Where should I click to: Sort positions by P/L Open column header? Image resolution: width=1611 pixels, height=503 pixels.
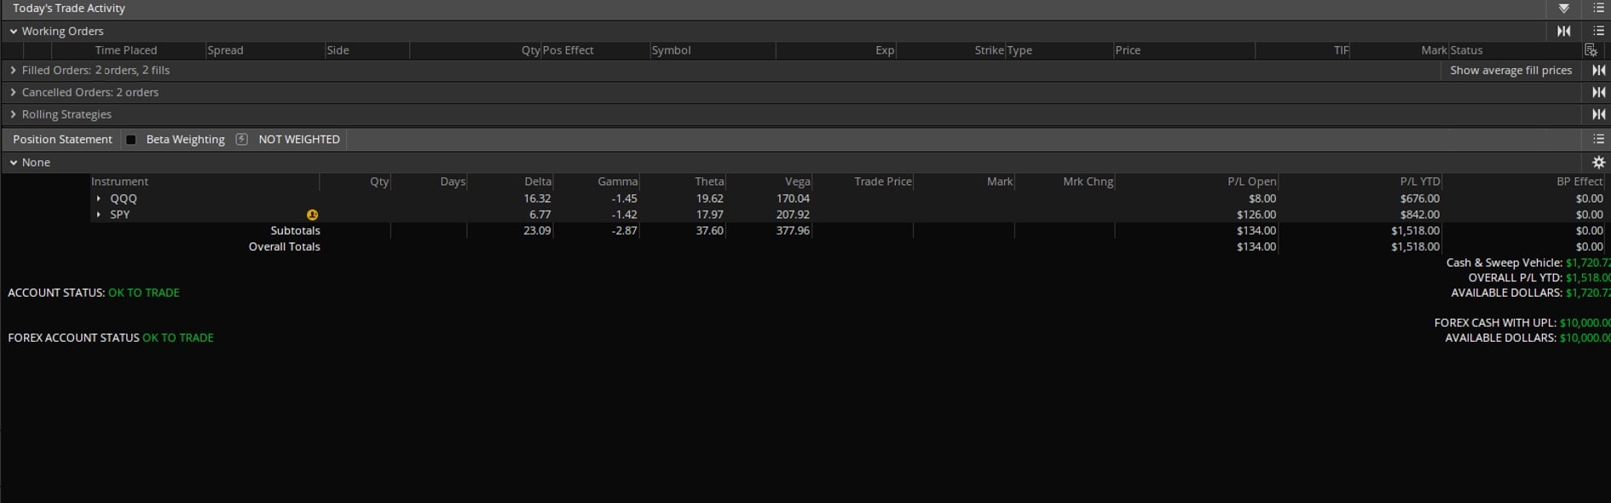[x=1251, y=182]
